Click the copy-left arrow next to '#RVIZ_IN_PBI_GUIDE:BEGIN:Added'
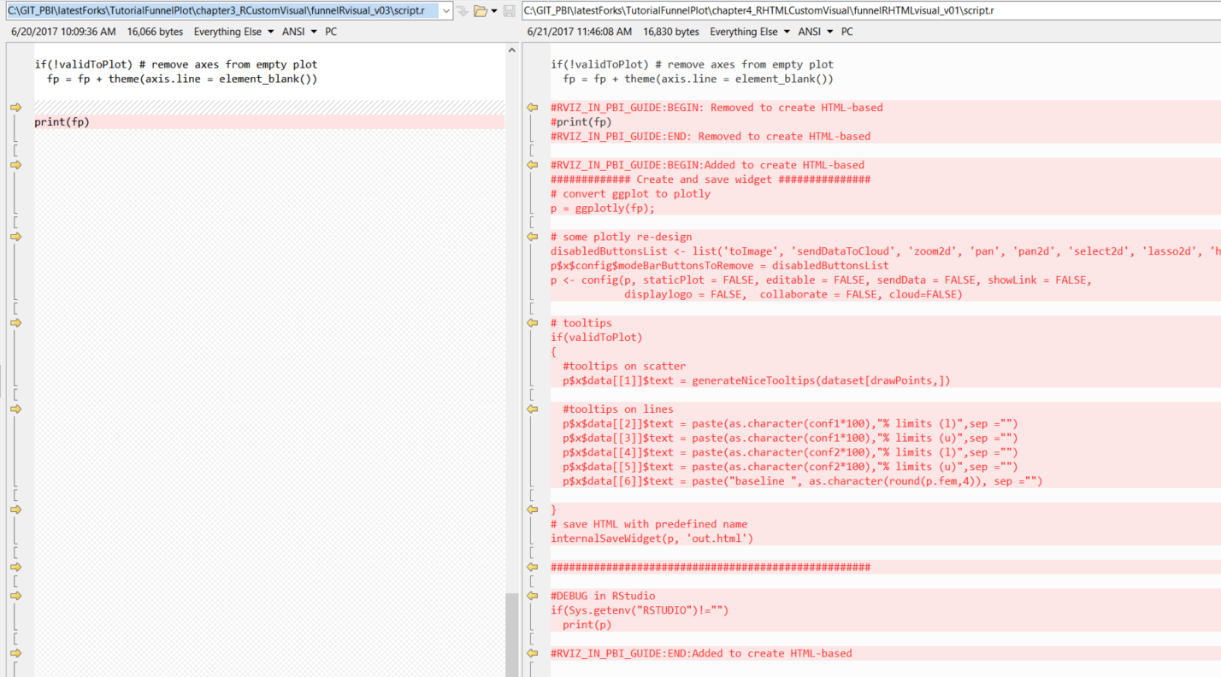 coord(532,165)
